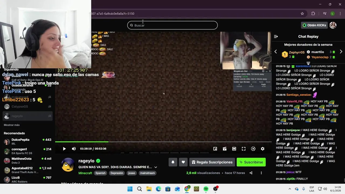Select the Spanish tag

click(x=100, y=173)
